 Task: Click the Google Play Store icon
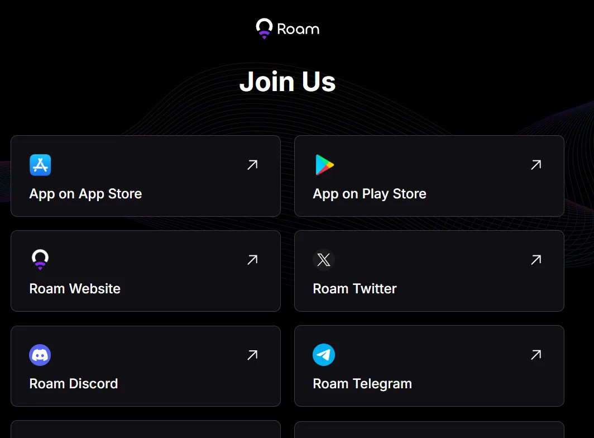[324, 165]
